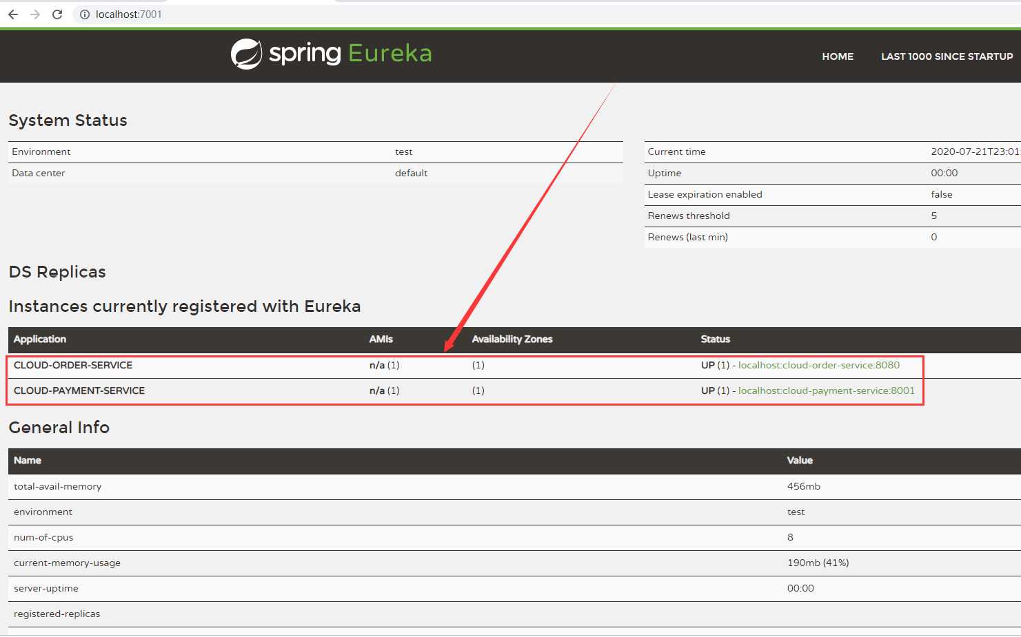1021x637 pixels.
Task: Click the Renews threshold label
Action: [x=689, y=216]
